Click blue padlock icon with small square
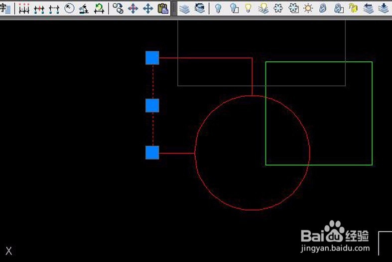Screen dimensions: 392x262 (x=339, y=8)
